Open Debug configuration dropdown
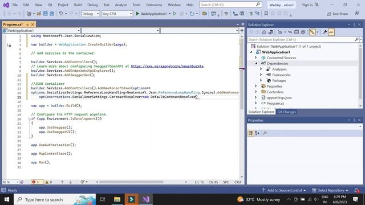This screenshot has width=365, height=205. [x=91, y=14]
